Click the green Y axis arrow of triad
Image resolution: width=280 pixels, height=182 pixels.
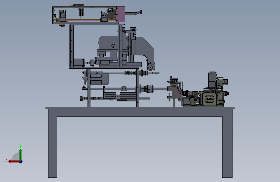(21, 155)
